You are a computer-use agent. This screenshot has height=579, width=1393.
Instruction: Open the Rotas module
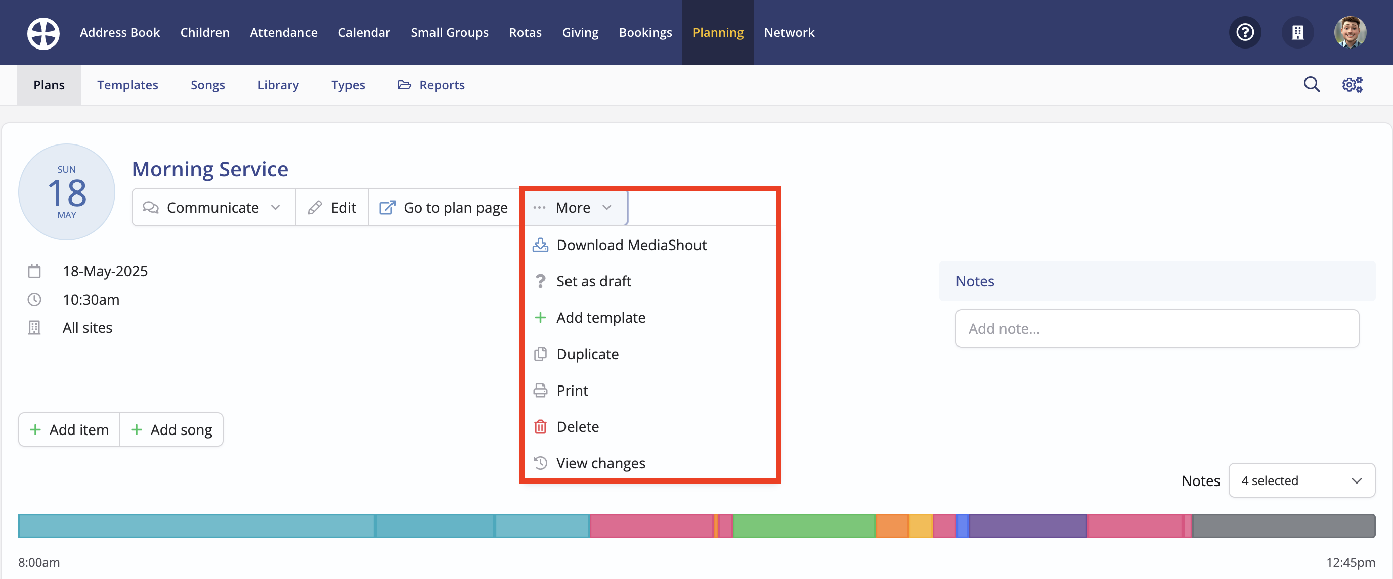coord(525,32)
